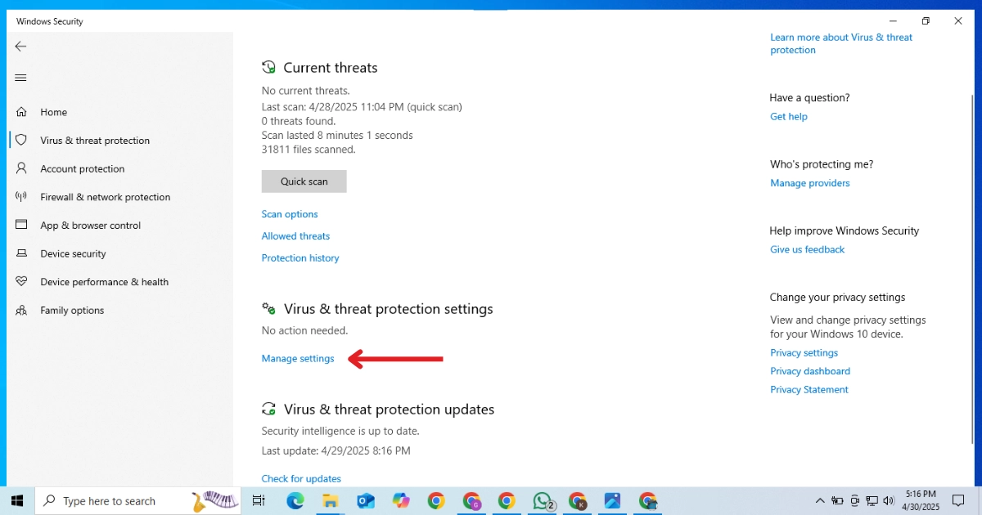View Protection history
Screen dimensions: 982x515
click(x=300, y=258)
